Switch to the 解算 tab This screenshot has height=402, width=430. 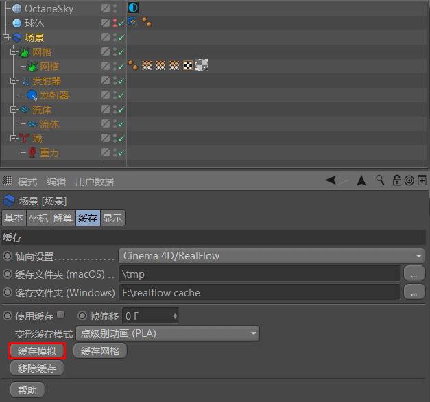click(x=63, y=218)
